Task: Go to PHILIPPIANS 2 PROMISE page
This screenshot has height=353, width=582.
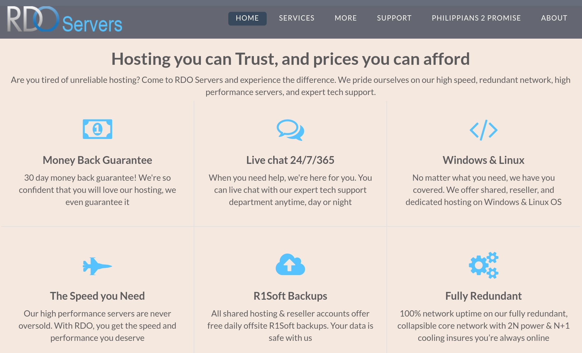Action: click(x=476, y=18)
